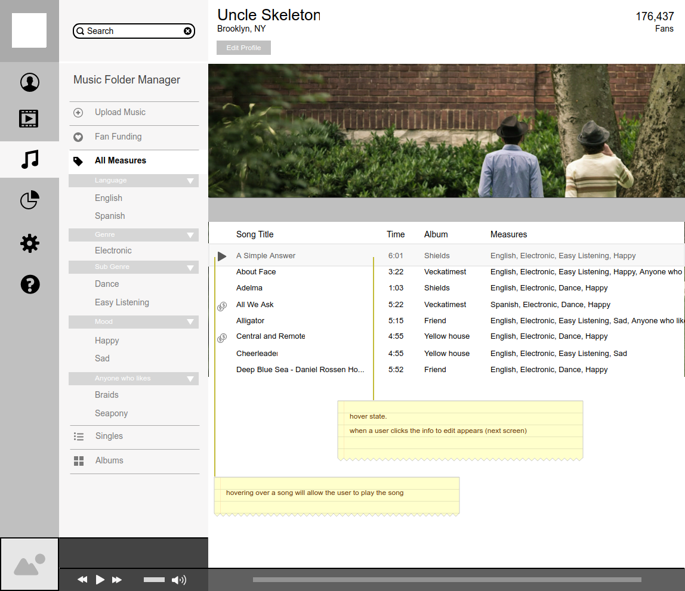Image resolution: width=685 pixels, height=591 pixels.
Task: Click the Singles list icon
Action: click(x=79, y=437)
